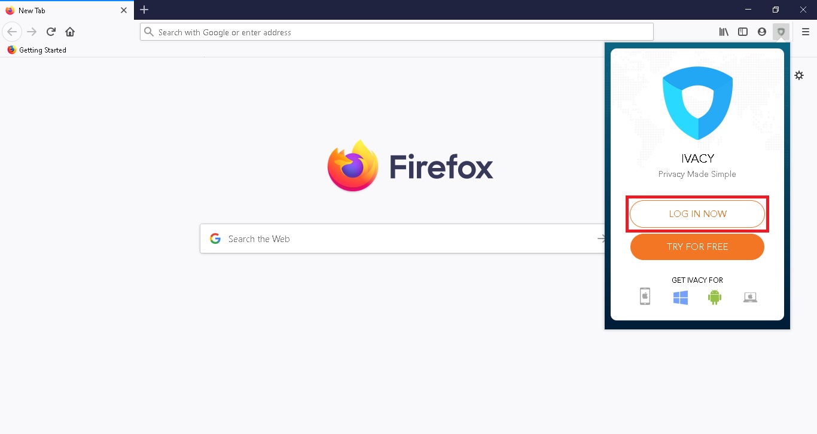Restore down the browser window

pos(776,10)
